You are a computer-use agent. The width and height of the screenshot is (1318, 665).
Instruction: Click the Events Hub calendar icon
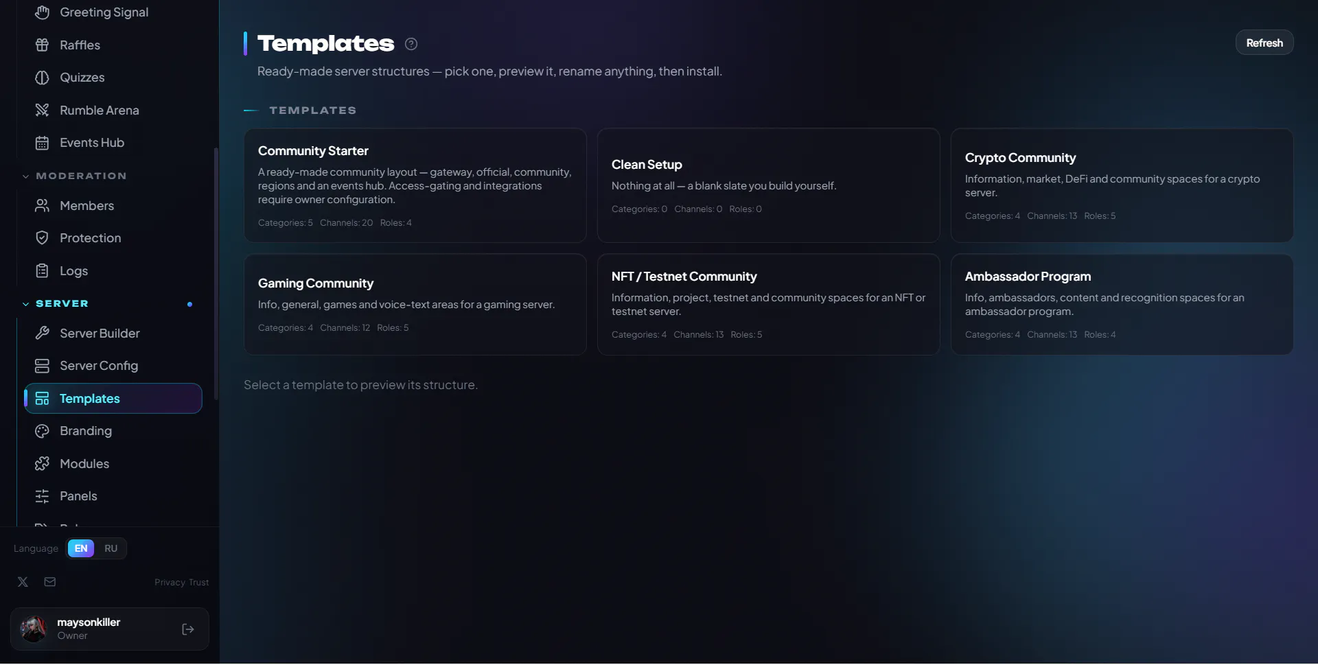42,143
